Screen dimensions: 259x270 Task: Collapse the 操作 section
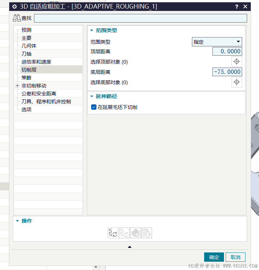(18, 221)
